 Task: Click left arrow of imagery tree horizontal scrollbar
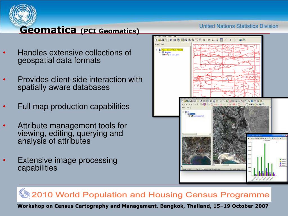pos(183,134)
